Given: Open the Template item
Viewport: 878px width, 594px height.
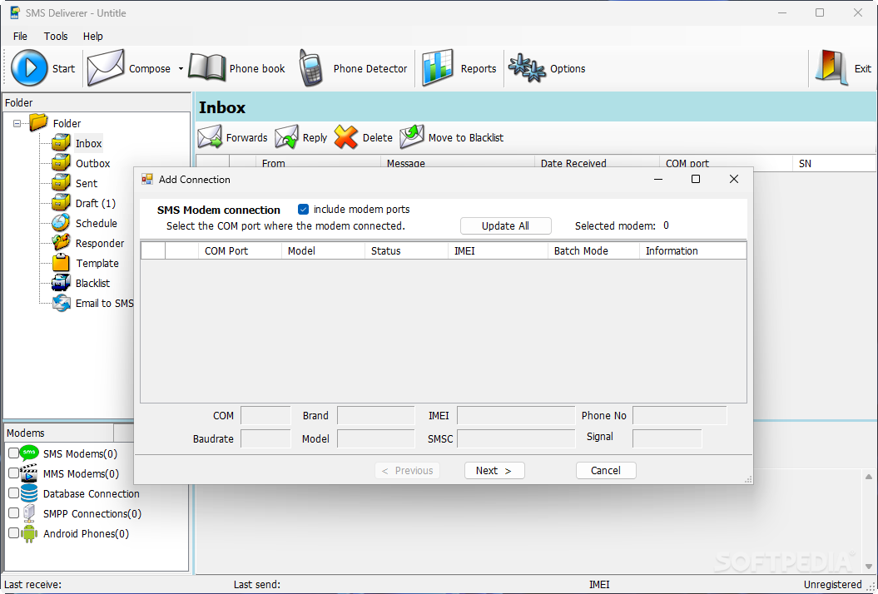Looking at the screenshot, I should (x=97, y=263).
